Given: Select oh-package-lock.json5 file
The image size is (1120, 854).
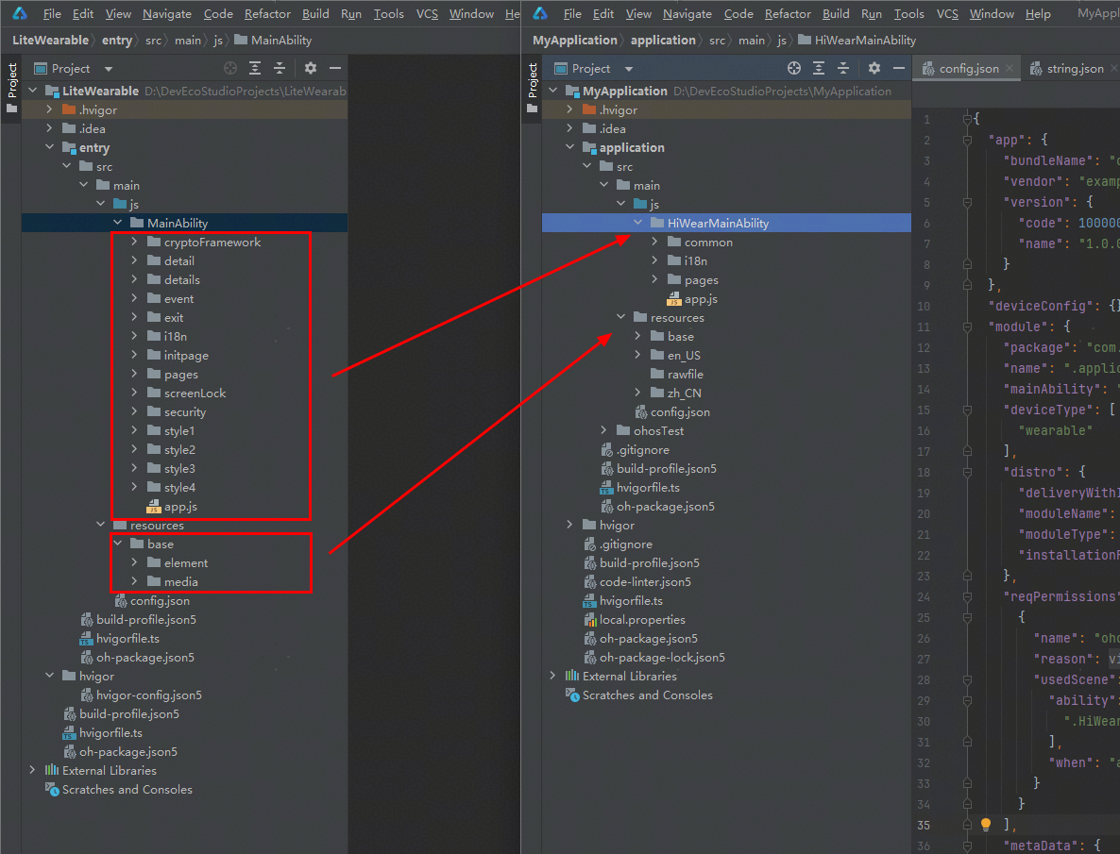Looking at the screenshot, I should tap(662, 658).
